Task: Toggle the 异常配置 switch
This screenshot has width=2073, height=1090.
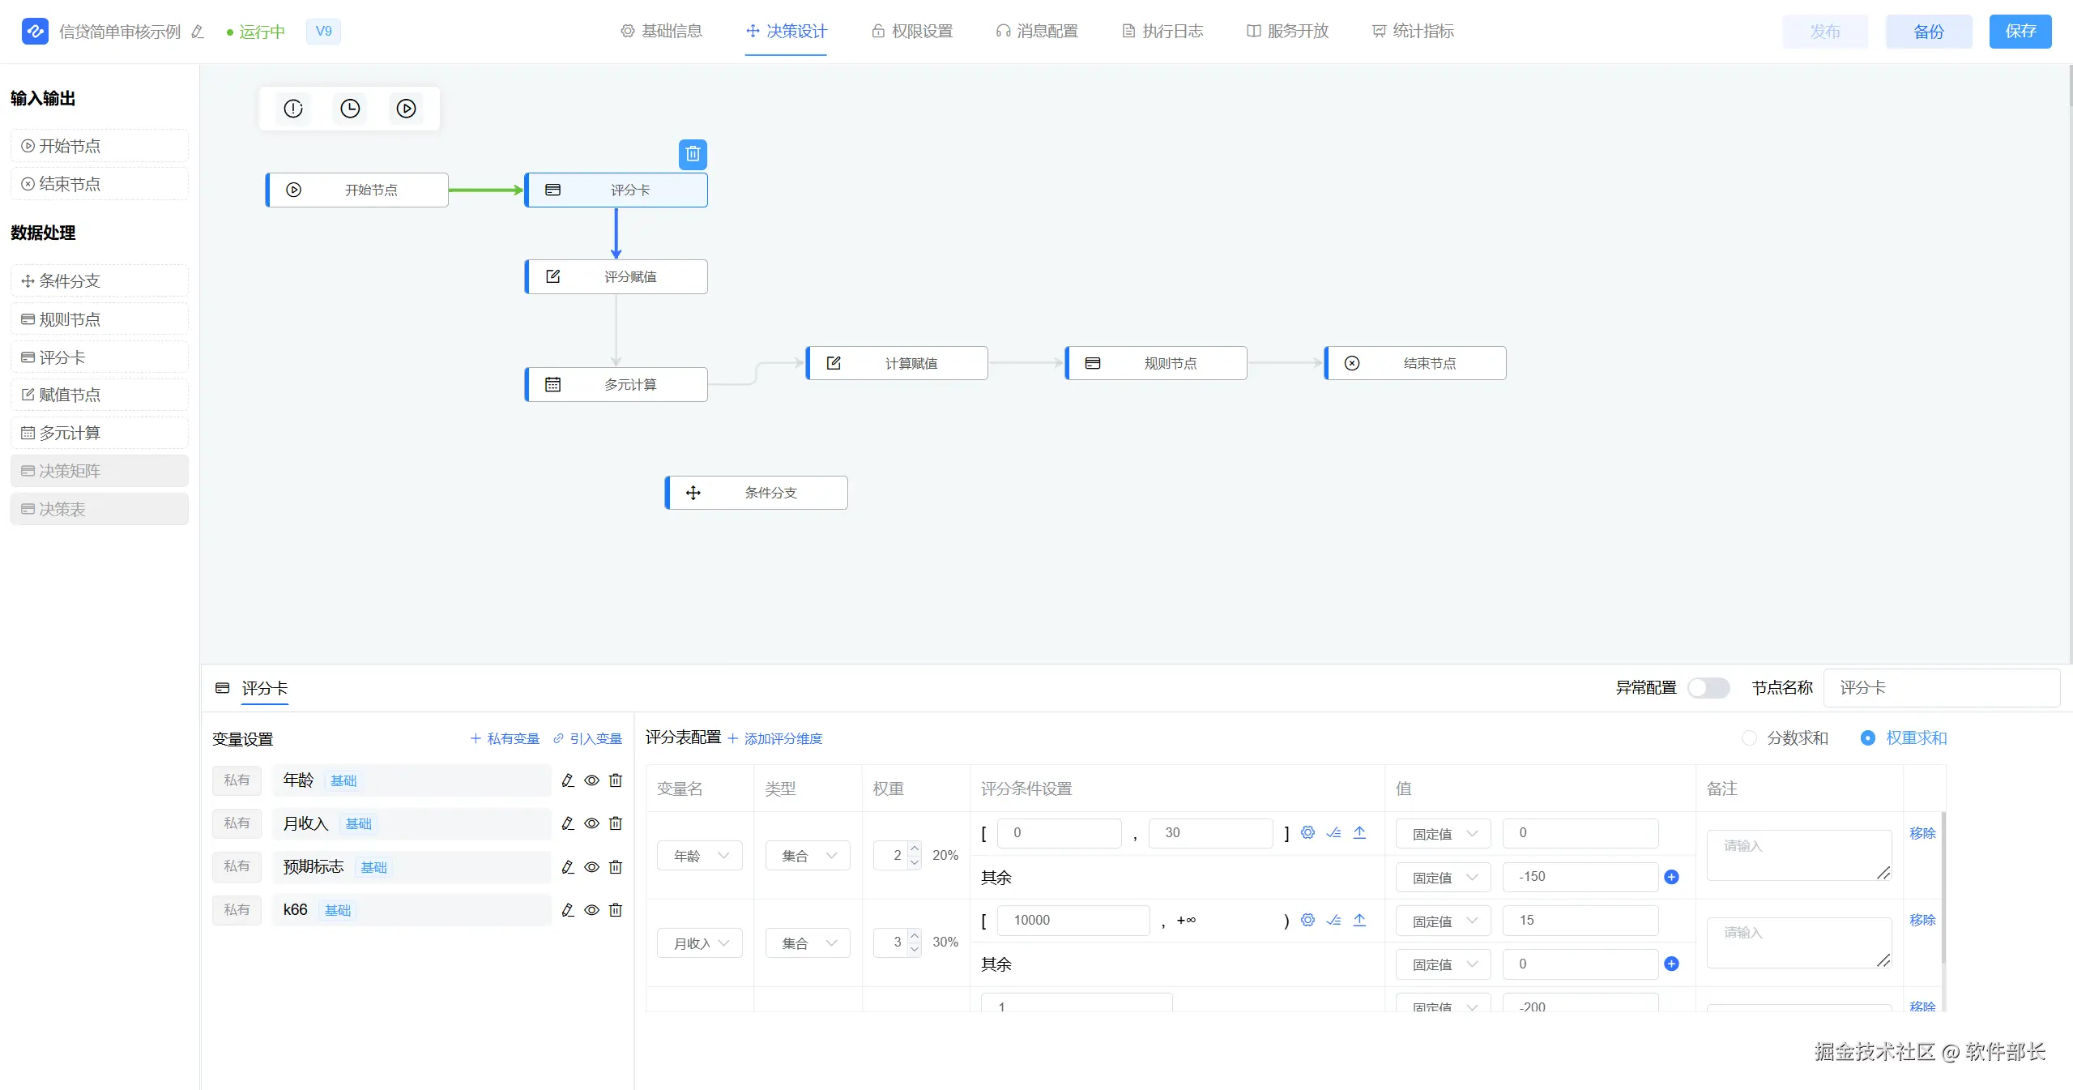Action: click(x=1708, y=688)
